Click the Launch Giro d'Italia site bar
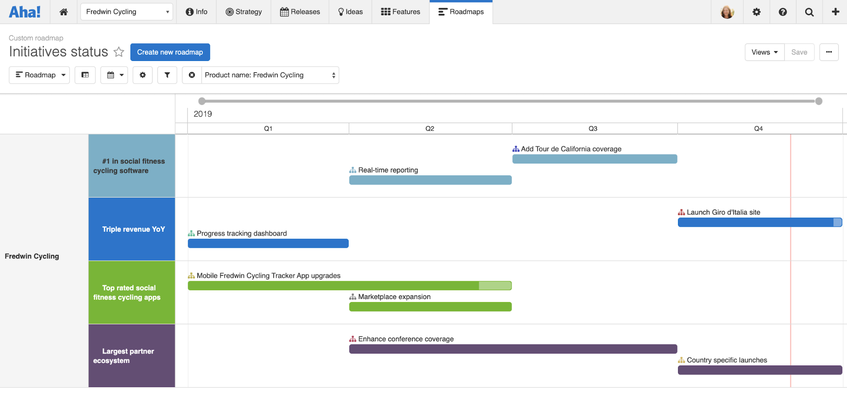Viewport: 847px width, 396px height. tap(760, 222)
